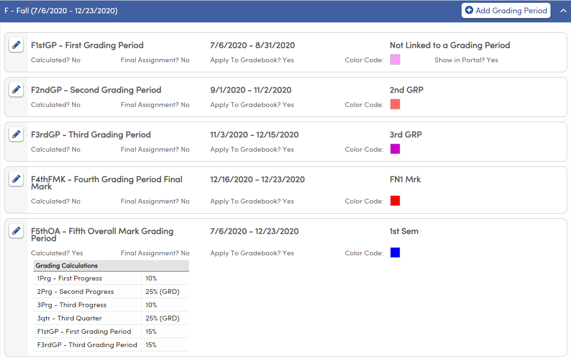The height and width of the screenshot is (359, 571).
Task: Edit the Fifth Overall Mark Grading Period
Action: [x=16, y=231]
